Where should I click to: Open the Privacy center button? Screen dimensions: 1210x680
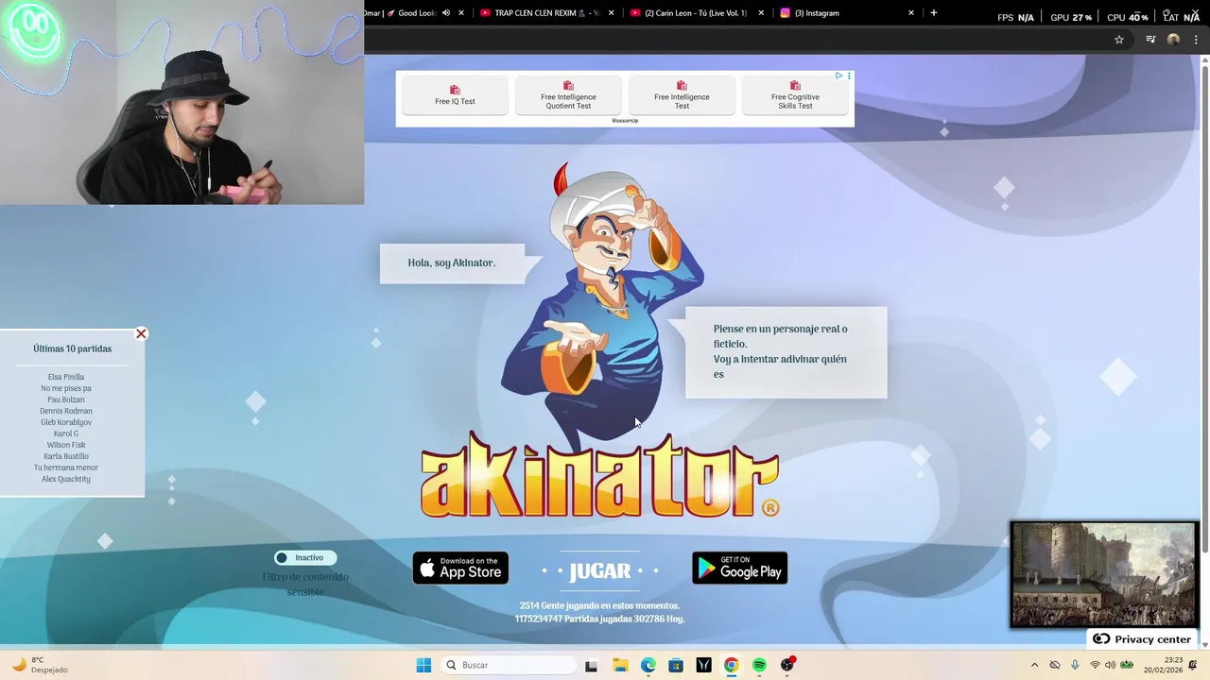(x=1141, y=639)
